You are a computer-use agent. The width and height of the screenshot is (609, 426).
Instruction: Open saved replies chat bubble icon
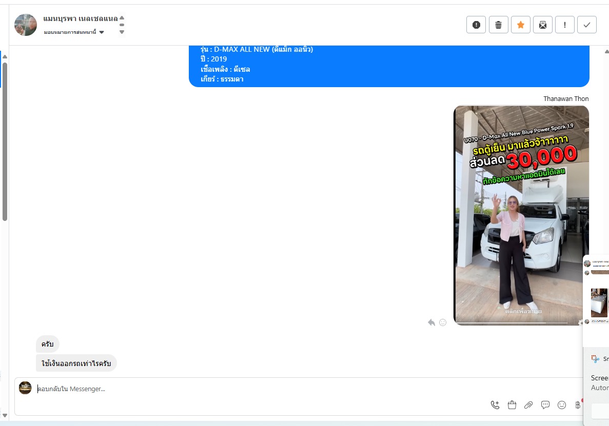click(x=545, y=405)
